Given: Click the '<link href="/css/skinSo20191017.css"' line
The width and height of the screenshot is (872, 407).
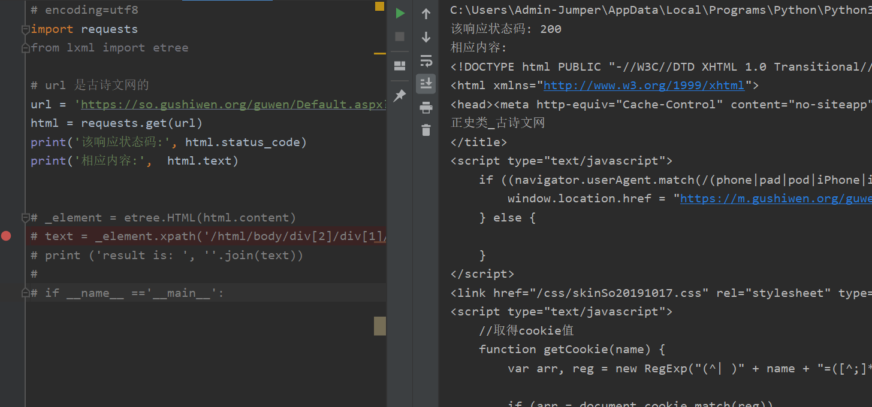Looking at the screenshot, I should point(661,293).
